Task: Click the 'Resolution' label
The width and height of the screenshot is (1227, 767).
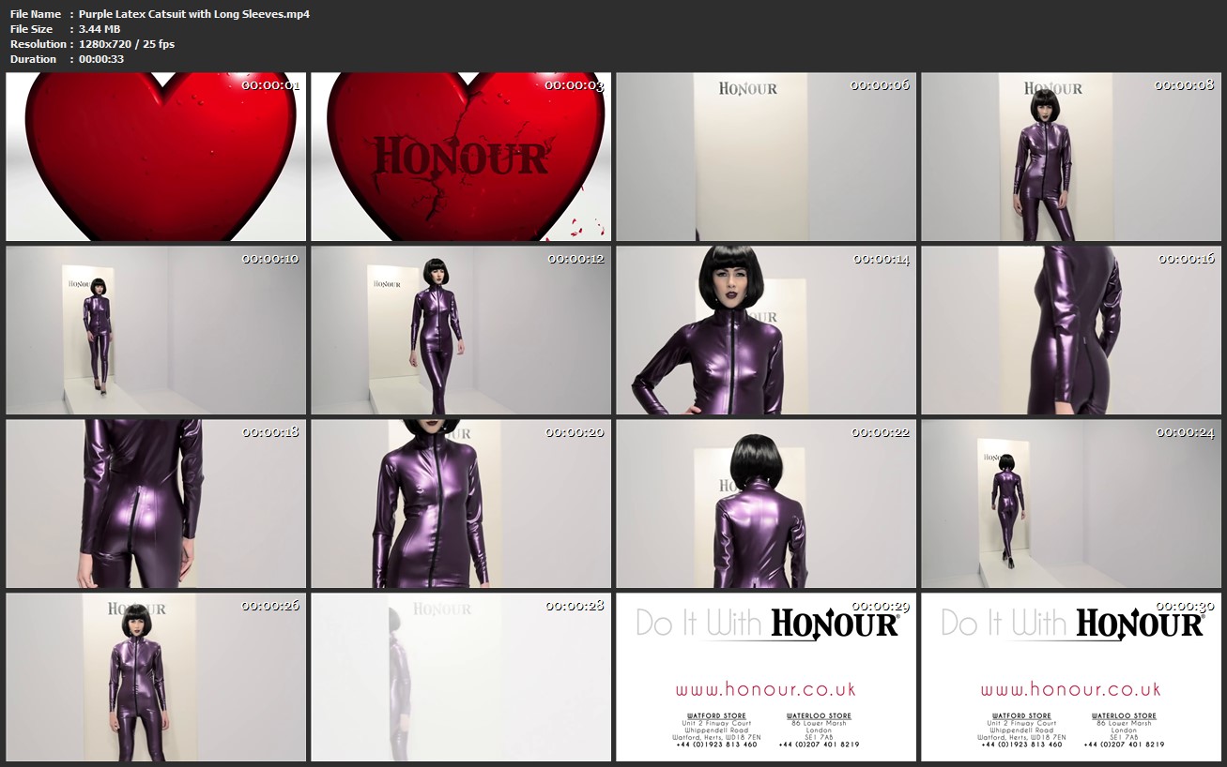Action: click(x=38, y=44)
